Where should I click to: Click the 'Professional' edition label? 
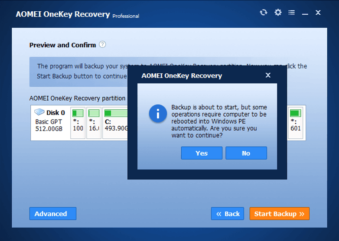pos(126,16)
